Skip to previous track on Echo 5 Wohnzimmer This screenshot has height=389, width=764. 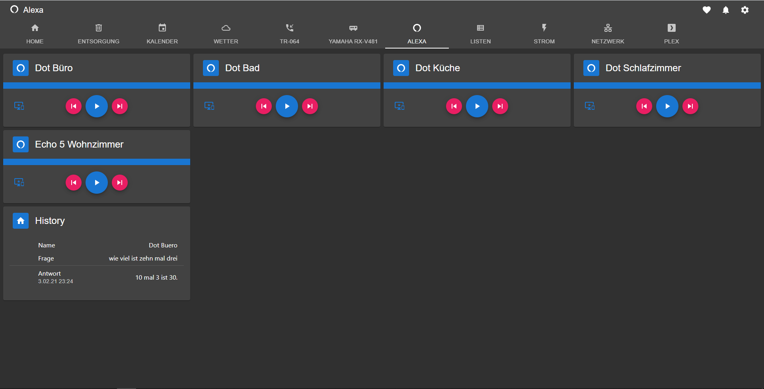click(x=74, y=183)
